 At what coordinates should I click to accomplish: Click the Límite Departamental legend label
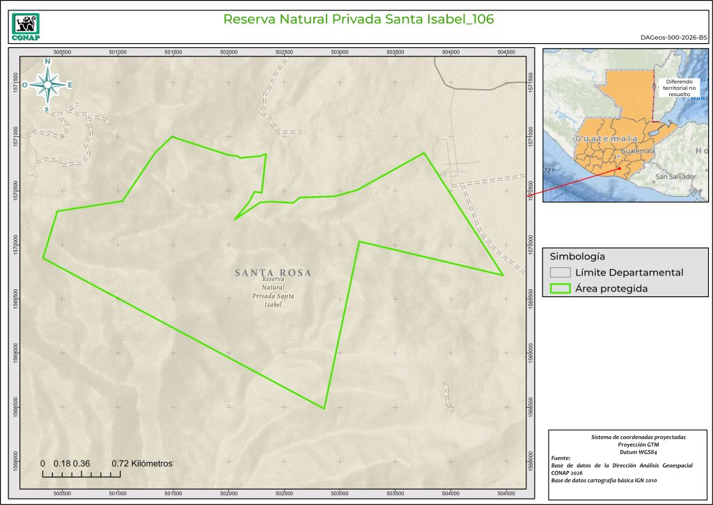[x=629, y=273]
